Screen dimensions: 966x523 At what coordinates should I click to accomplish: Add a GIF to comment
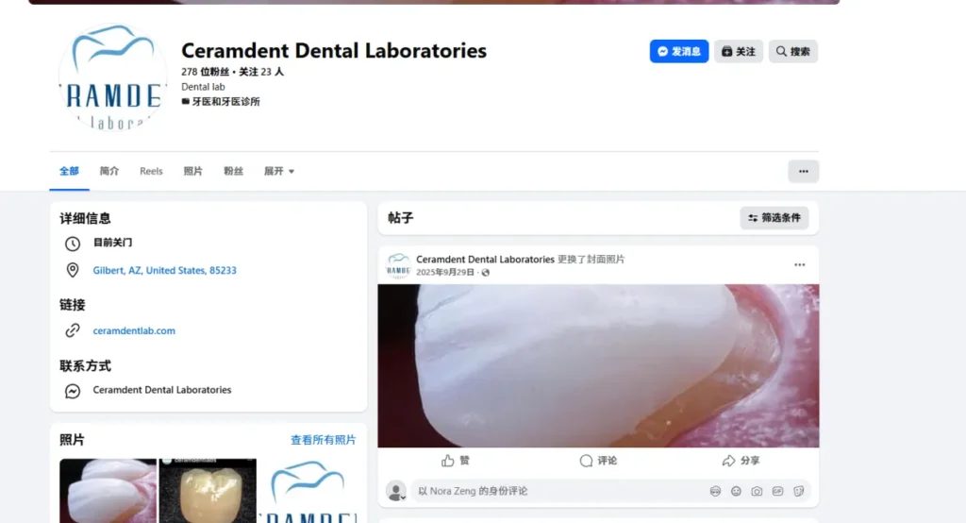(777, 492)
